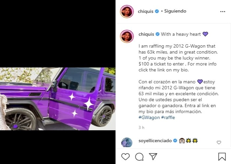Open the three-dot more options menu
This screenshot has width=231, height=164.
223,12
